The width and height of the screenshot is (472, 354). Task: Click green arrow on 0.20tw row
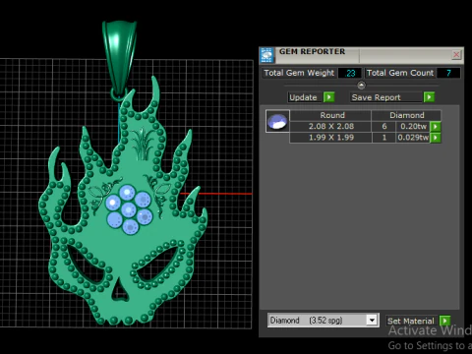pos(436,127)
